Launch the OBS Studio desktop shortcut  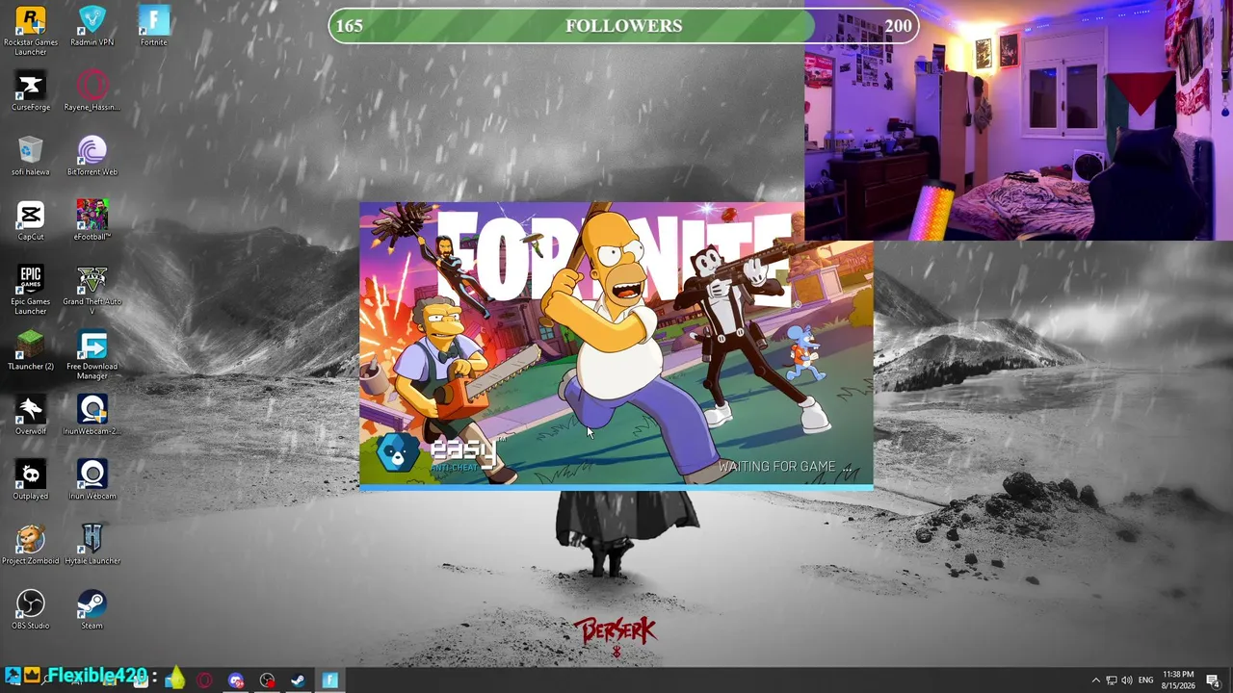tap(31, 609)
